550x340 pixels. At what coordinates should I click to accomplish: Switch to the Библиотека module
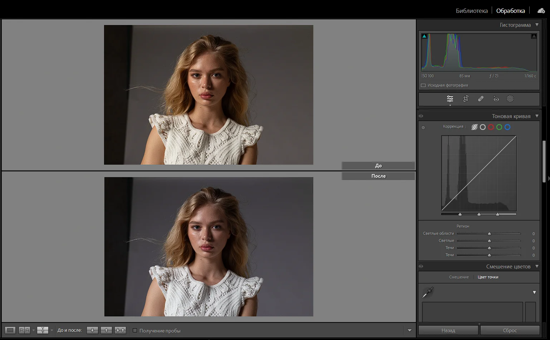click(472, 11)
